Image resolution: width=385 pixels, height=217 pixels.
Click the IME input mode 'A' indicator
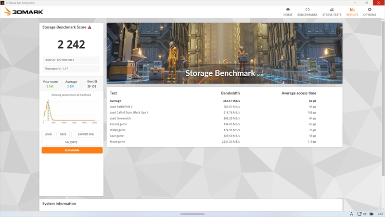pyautogui.click(x=351, y=214)
